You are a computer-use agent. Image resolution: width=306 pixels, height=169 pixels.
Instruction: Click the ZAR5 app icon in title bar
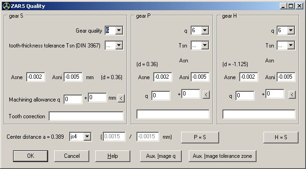coord(6,6)
